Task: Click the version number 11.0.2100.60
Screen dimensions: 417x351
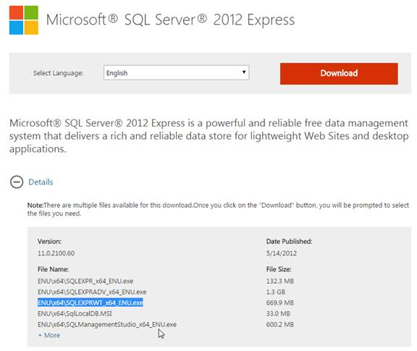Action: click(x=56, y=253)
